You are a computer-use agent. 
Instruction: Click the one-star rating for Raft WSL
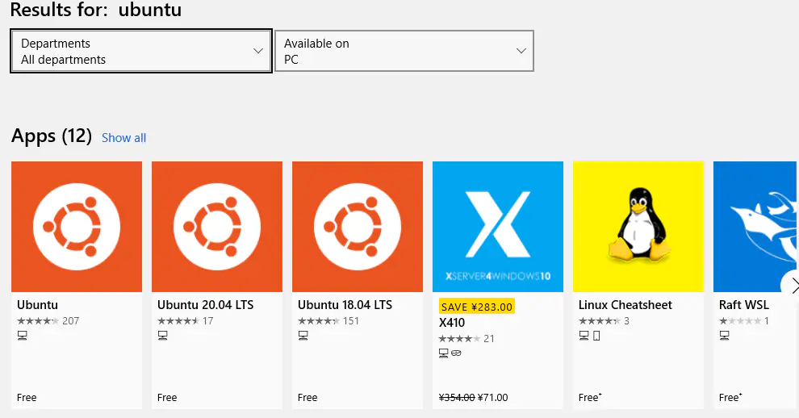(x=744, y=321)
